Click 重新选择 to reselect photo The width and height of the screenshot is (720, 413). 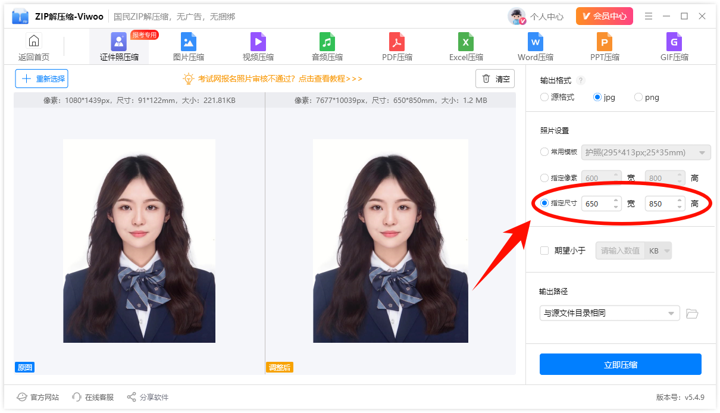pyautogui.click(x=42, y=79)
